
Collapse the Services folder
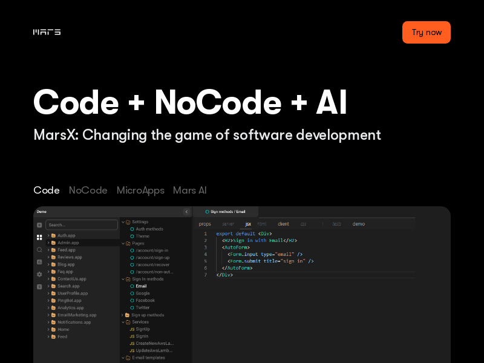pos(123,322)
